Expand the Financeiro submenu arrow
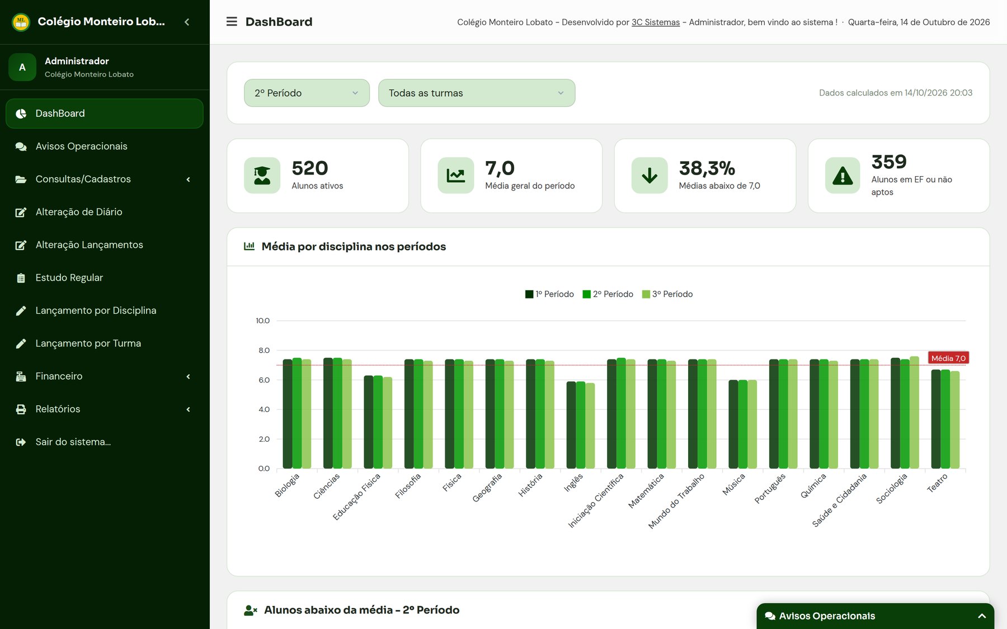 [189, 376]
